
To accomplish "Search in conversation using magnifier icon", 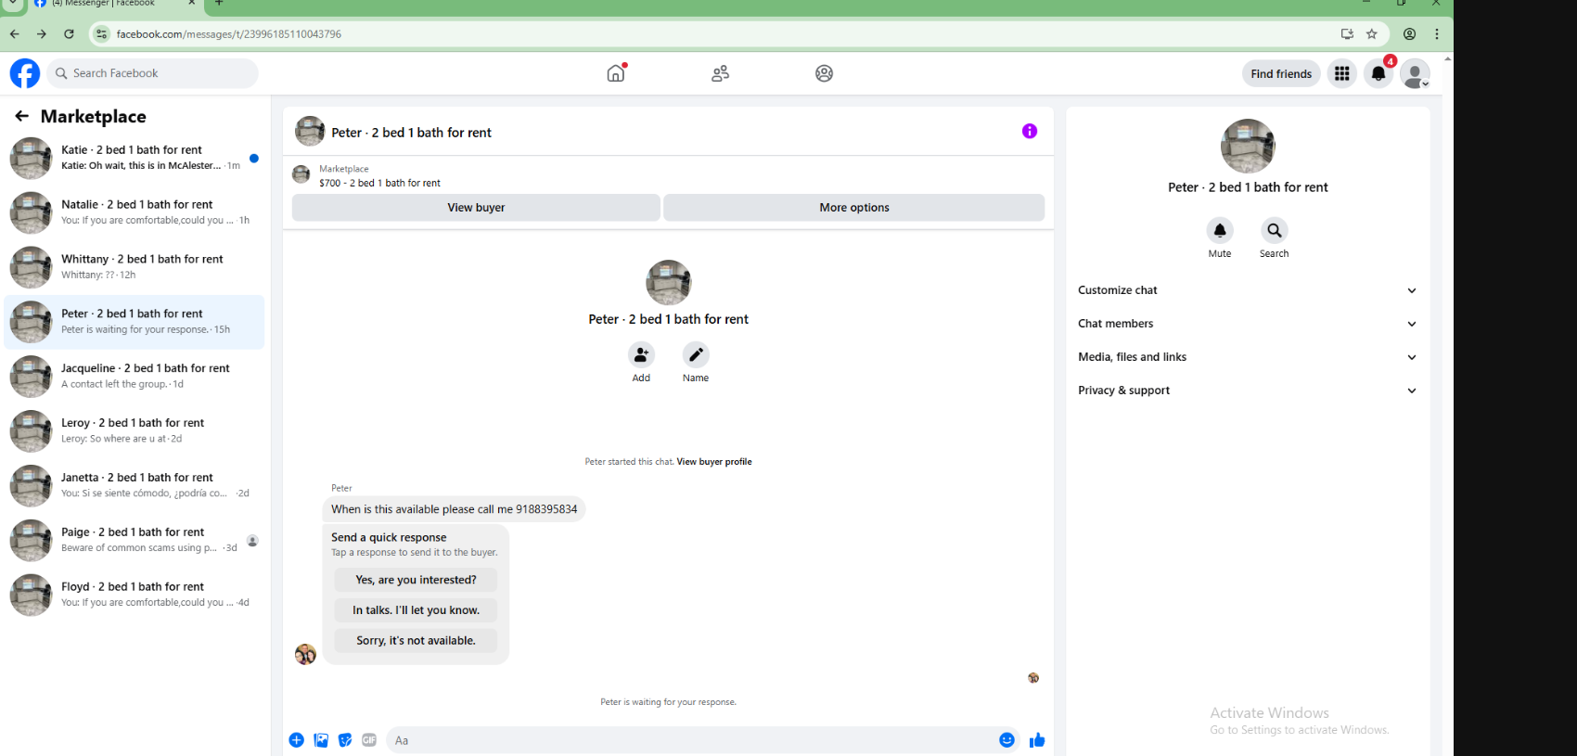I will 1275,230.
